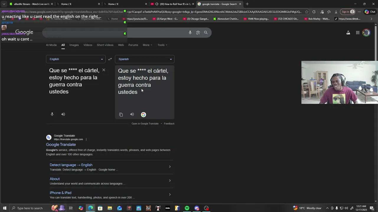This screenshot has height=212, width=378.
Task: Click the webcam overlay thumbnail
Action: coord(340,82)
